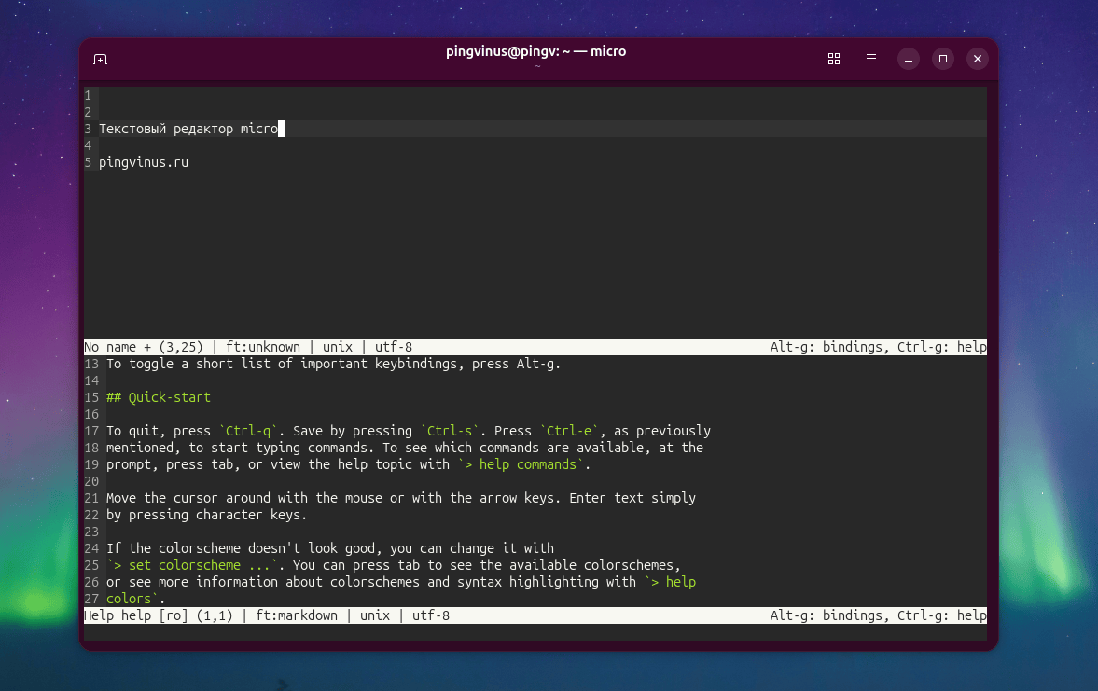Click the line starting 'Move the cursor around'
The image size is (1098, 691).
401,499
